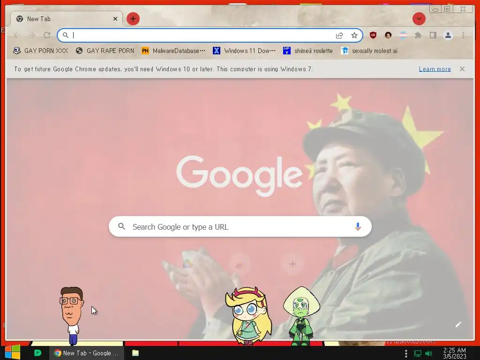Show hidden system tray icons
480x360 pixels.
pos(406,353)
